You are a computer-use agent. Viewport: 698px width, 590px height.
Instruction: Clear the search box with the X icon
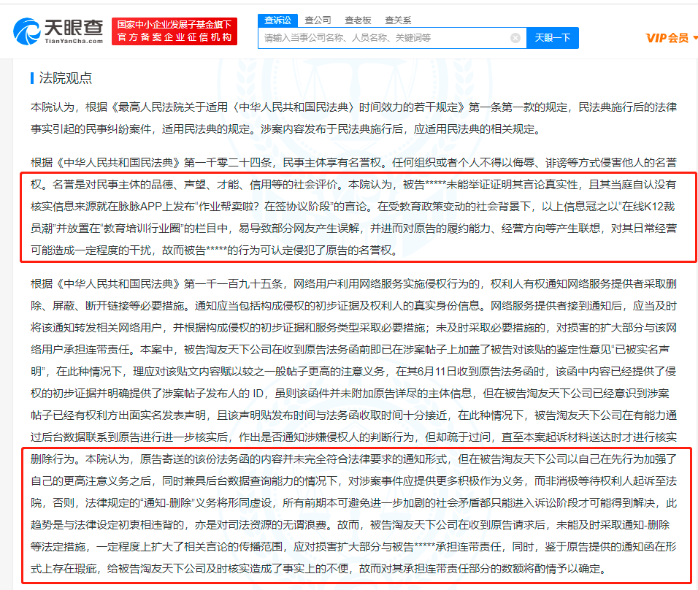tap(515, 38)
